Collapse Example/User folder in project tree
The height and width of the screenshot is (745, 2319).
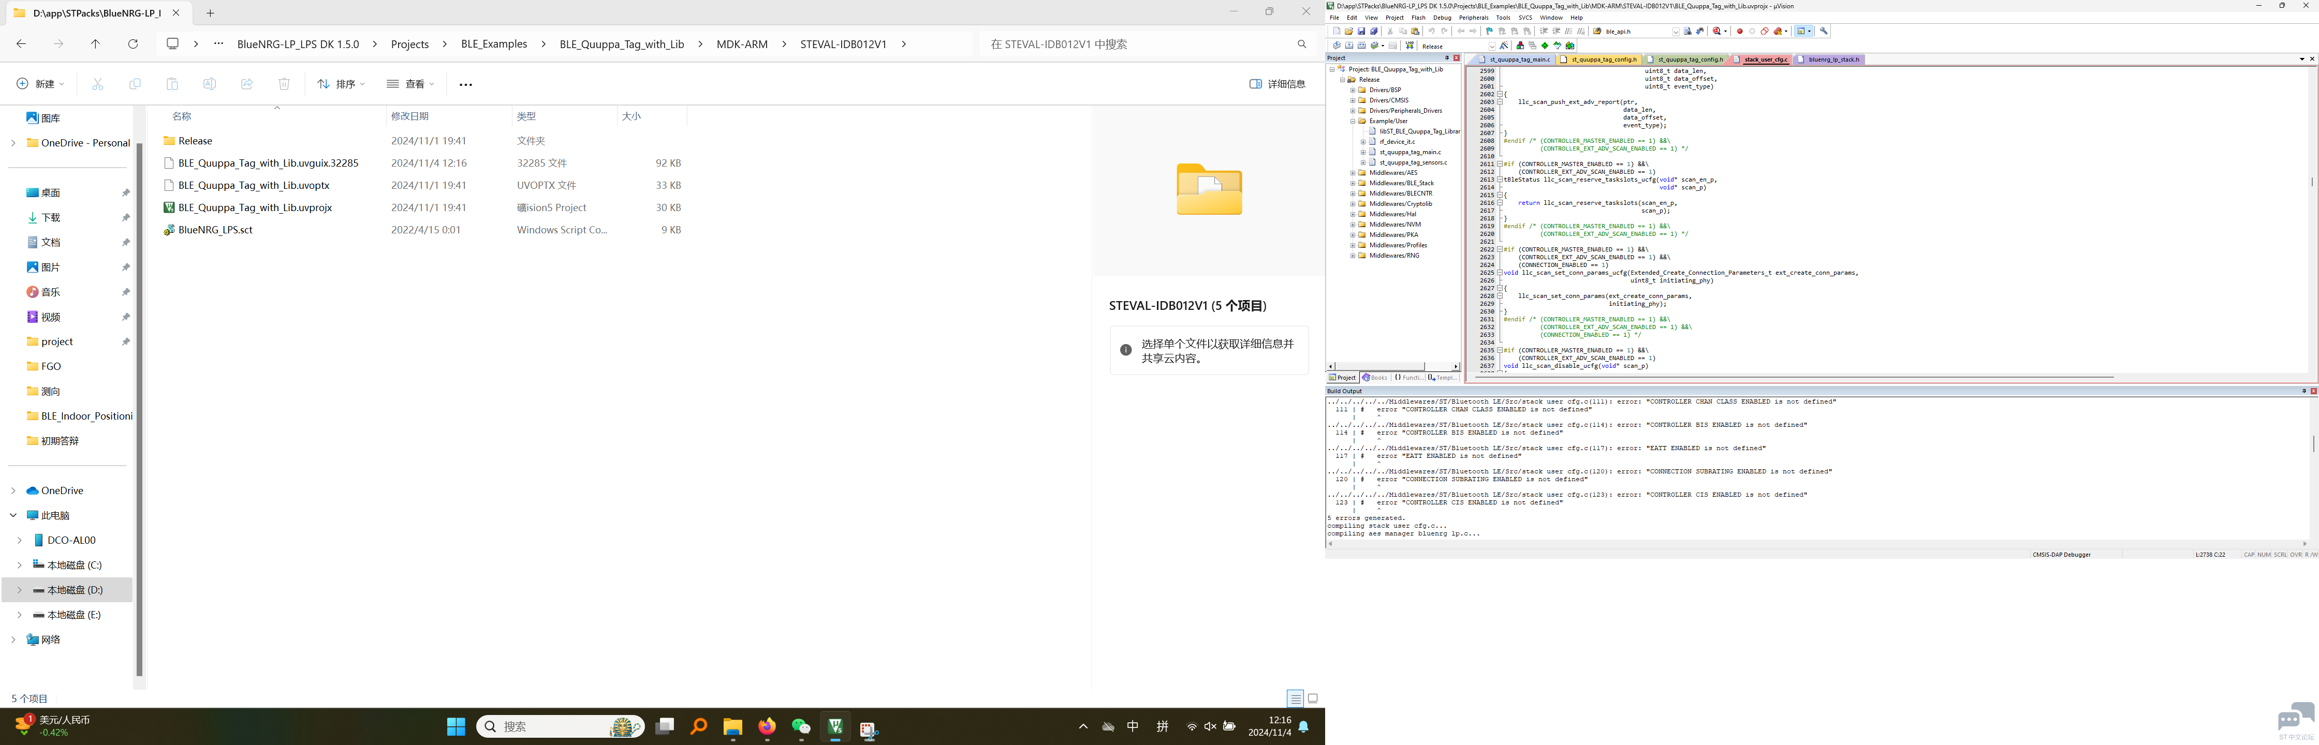coord(1352,122)
